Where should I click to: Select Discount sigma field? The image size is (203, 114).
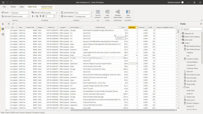click(x=189, y=72)
